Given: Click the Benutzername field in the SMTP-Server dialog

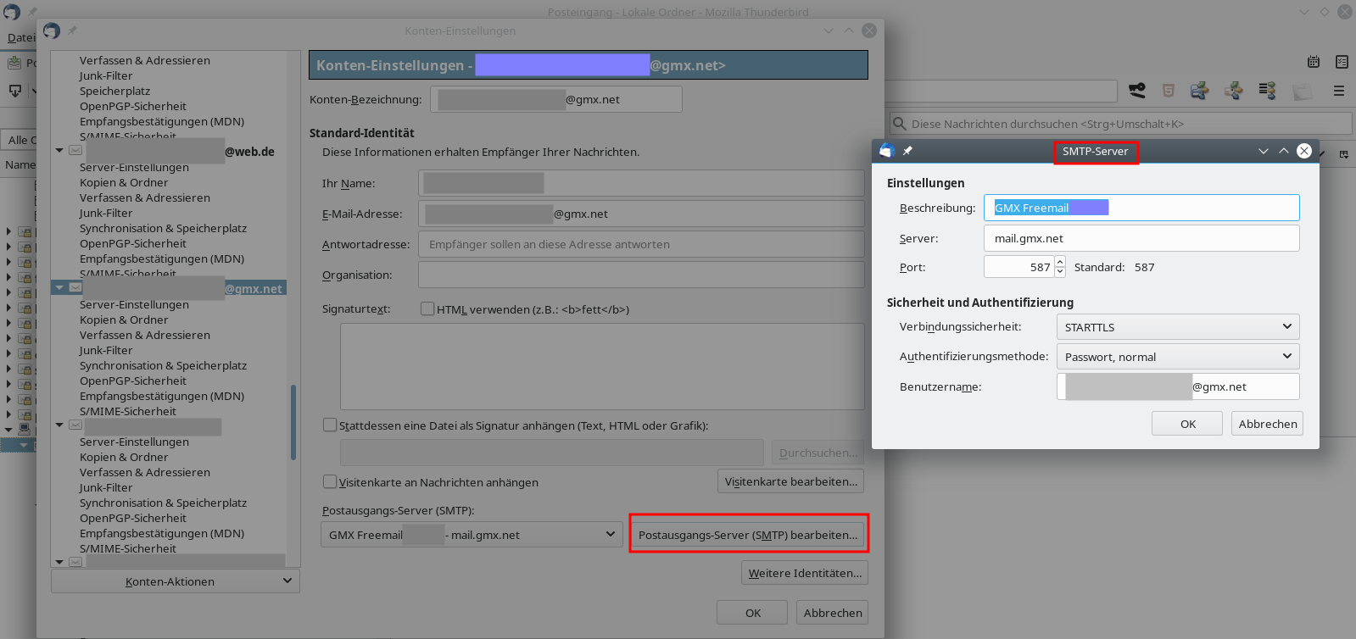Looking at the screenshot, I should pos(1178,386).
